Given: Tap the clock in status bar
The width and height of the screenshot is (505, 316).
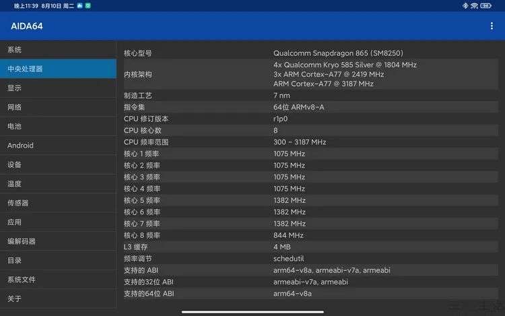Looking at the screenshot, I should tap(26, 6).
